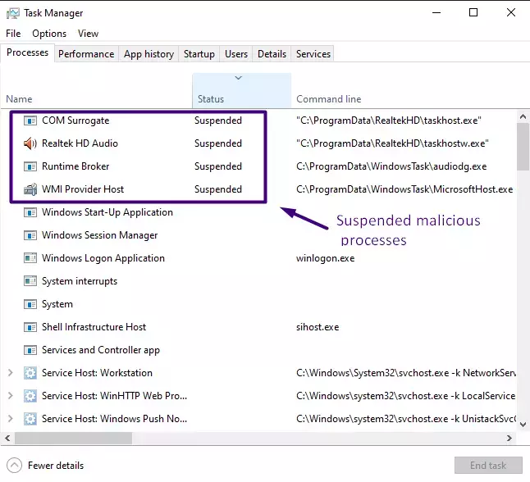Click the Windows Start-Up Application icon

click(30, 212)
